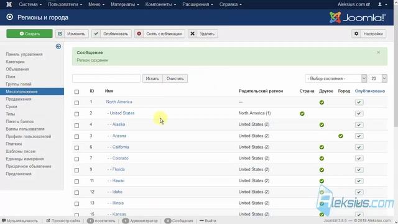Click Снять с публикации toolbar button
398x224 pixels.
point(160,34)
